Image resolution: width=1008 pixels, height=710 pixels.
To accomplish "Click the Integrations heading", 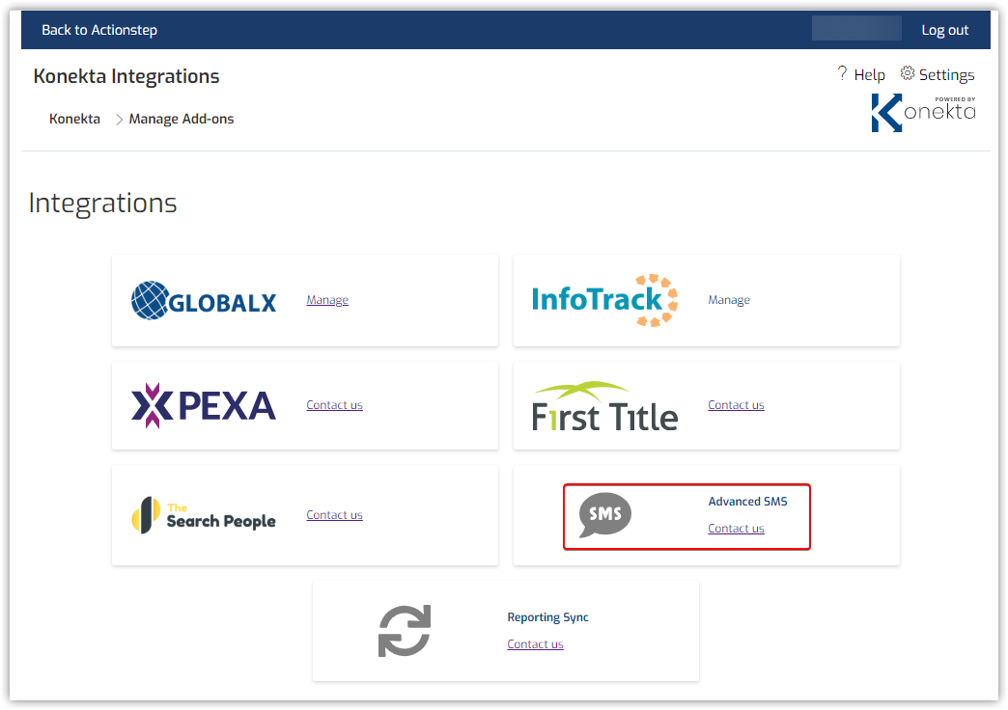I will 103,204.
